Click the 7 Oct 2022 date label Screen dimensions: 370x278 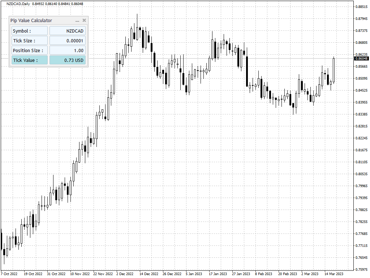(x=9, y=274)
